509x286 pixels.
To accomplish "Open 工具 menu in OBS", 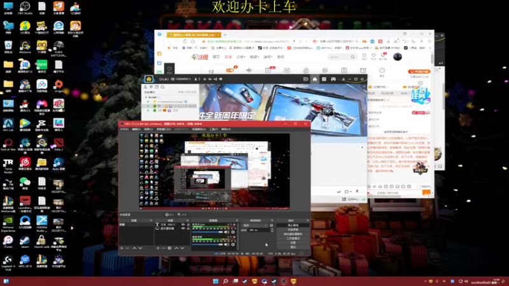I will (x=214, y=129).
